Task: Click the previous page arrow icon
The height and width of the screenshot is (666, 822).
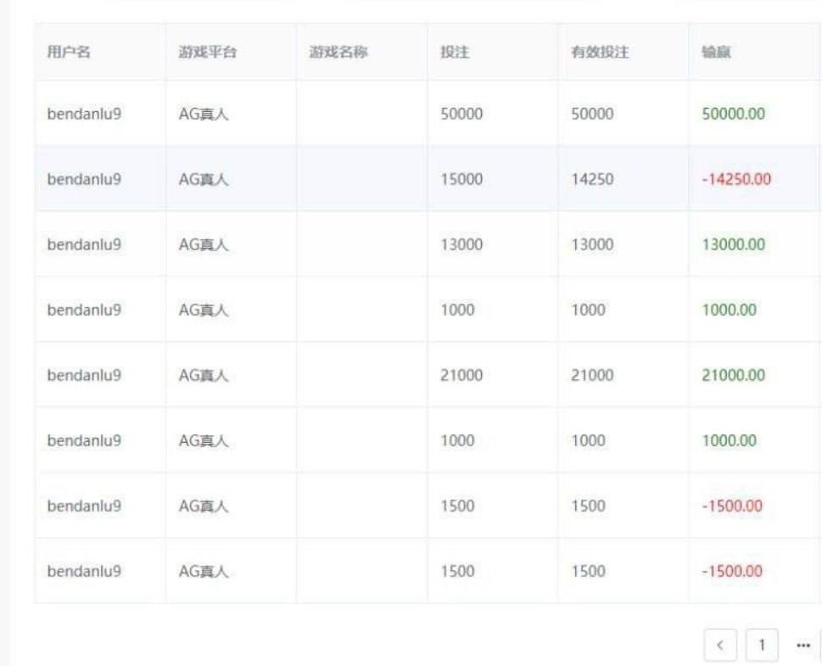Action: pos(720,645)
